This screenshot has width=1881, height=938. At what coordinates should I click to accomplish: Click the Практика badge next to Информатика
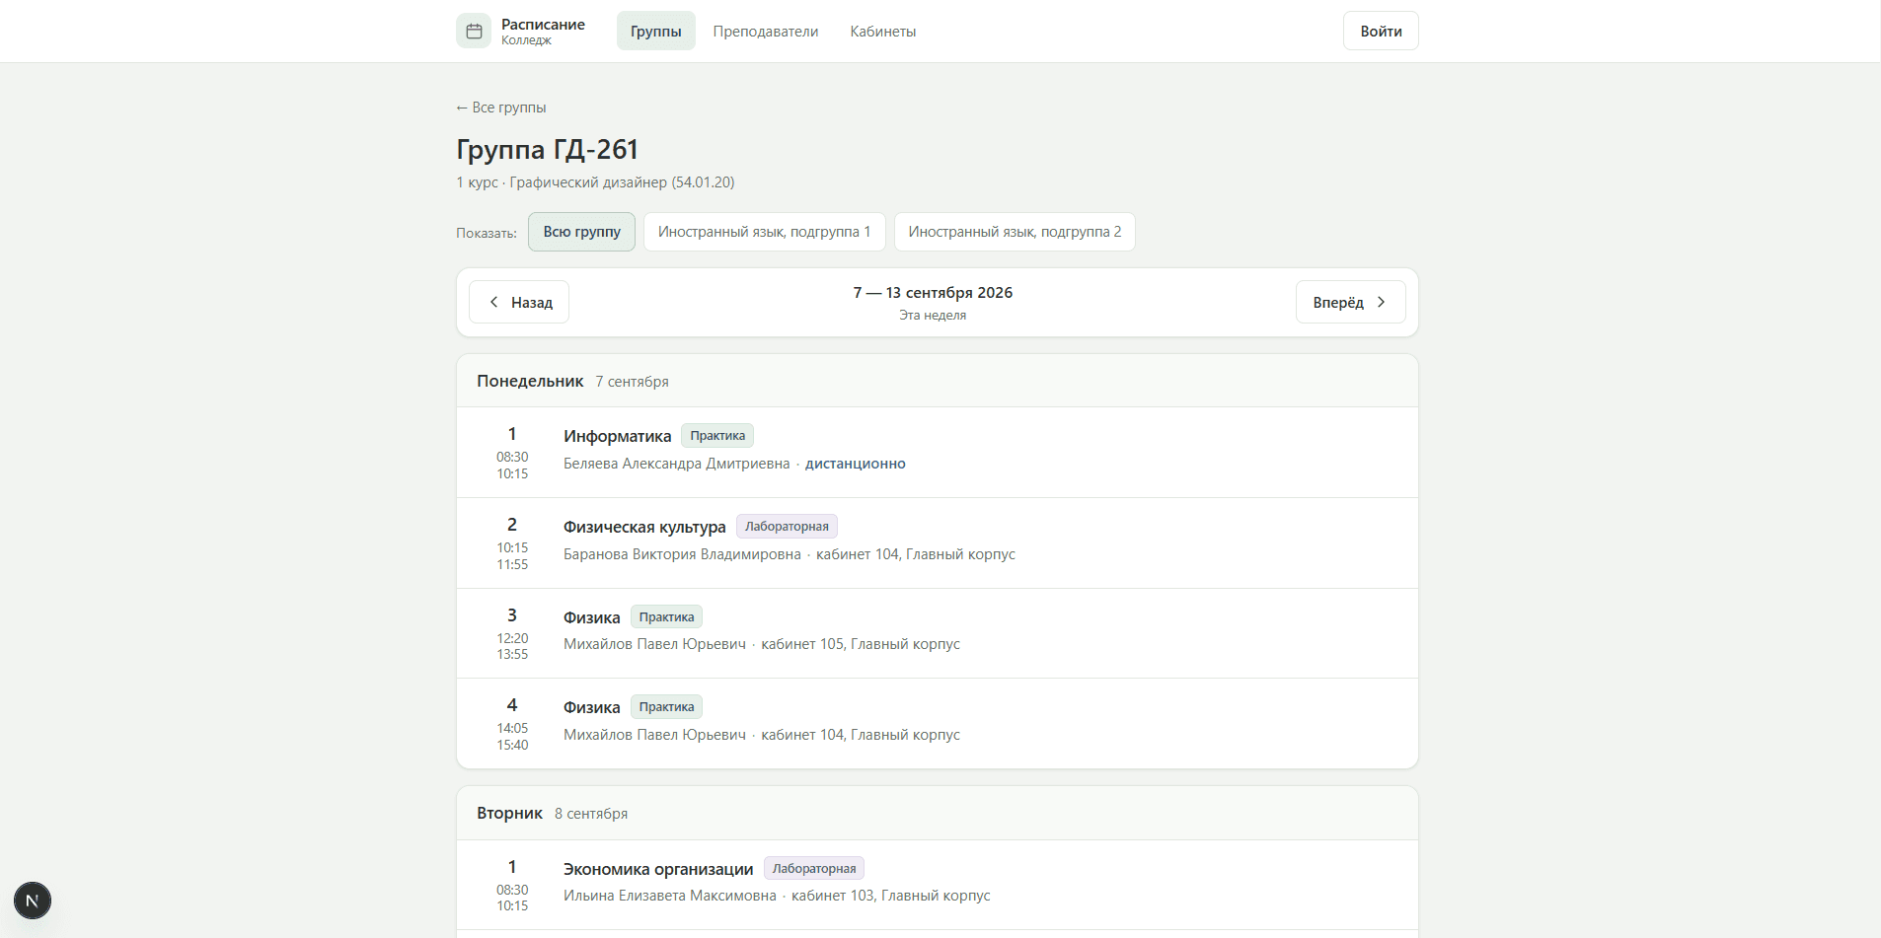coord(717,436)
